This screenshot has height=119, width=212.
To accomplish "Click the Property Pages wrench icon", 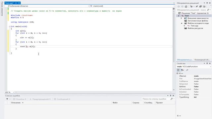I will click(187, 70).
